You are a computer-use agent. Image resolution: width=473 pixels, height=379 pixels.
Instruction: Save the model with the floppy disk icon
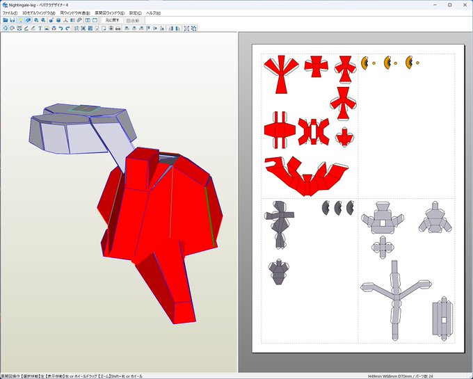pos(13,20)
